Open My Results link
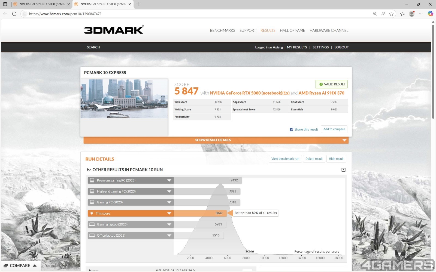The image size is (436, 272). 297,47
